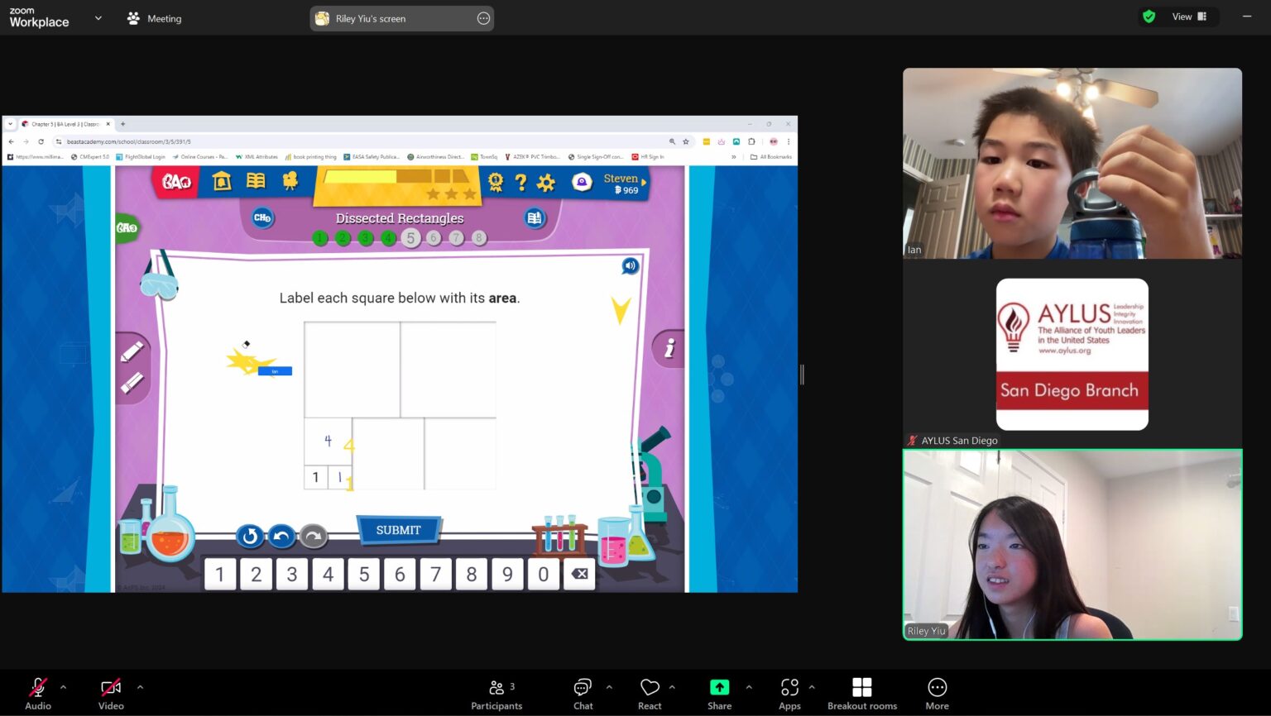Click the purple monster avatar icon

[x=582, y=183]
